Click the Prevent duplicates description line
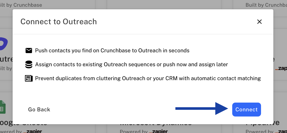 [148, 78]
